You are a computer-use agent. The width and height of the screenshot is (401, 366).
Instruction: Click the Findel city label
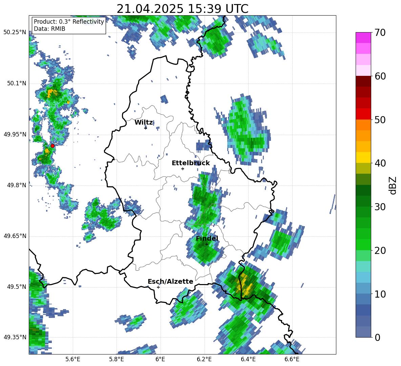(x=207, y=238)
